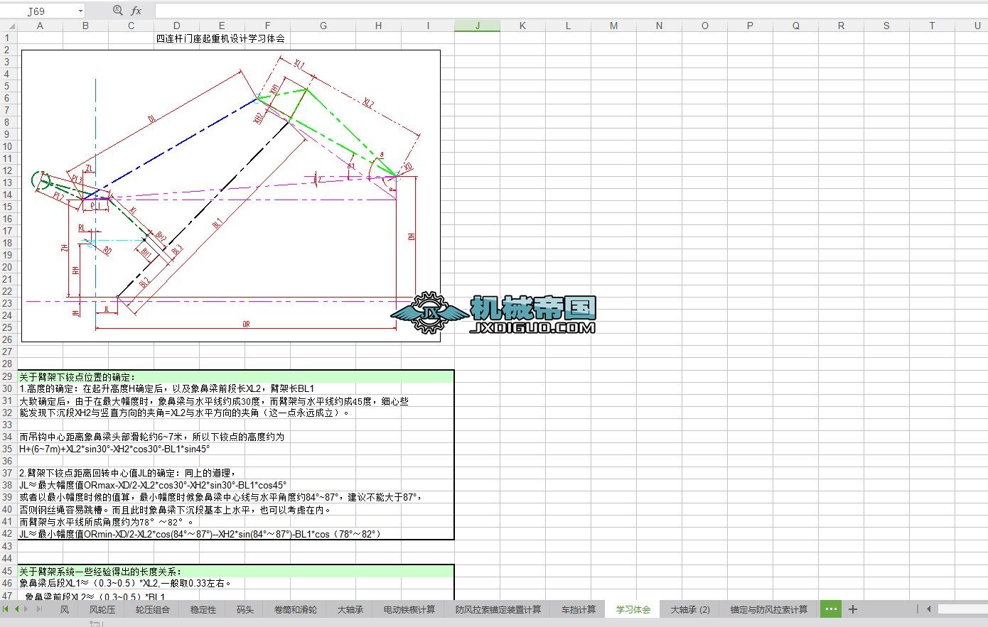Select the 防风拉索锚定装置计算 sheet tab
Image resolution: width=988 pixels, height=627 pixels.
[x=498, y=609]
